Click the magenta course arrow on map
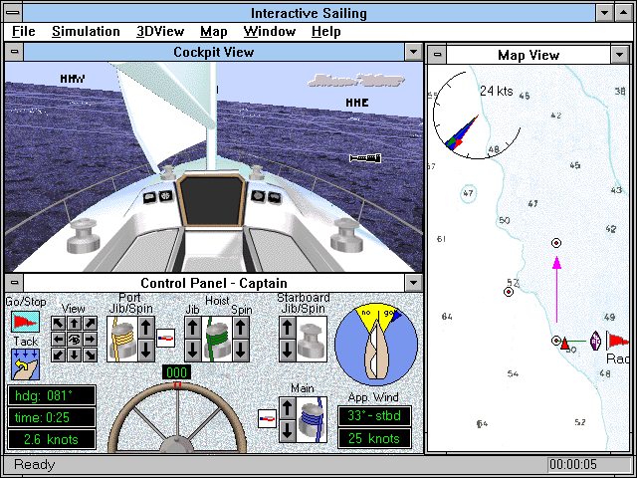Screen dimensions: 637x478 557,290
